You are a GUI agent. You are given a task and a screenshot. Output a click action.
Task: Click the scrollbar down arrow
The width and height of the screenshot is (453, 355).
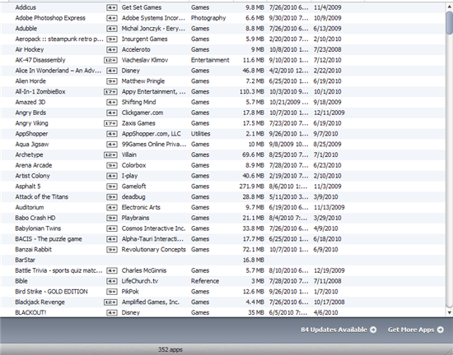click(449, 312)
